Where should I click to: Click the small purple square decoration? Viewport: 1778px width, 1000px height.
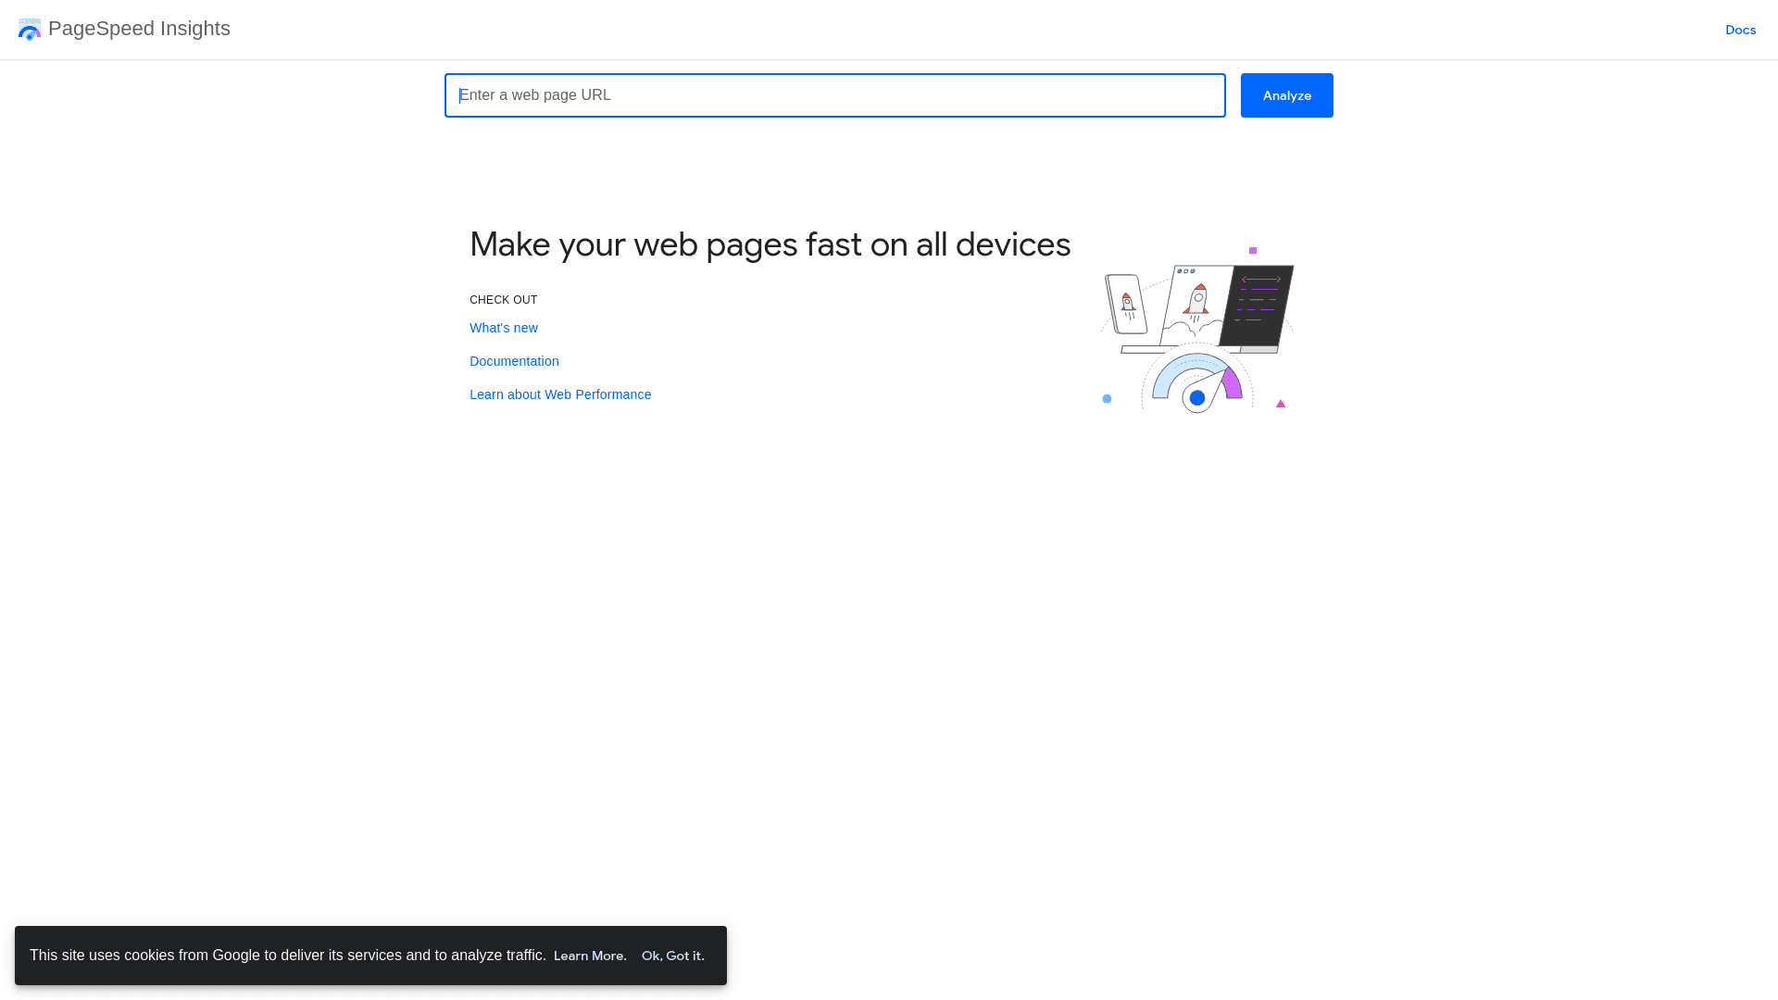coord(1253,251)
